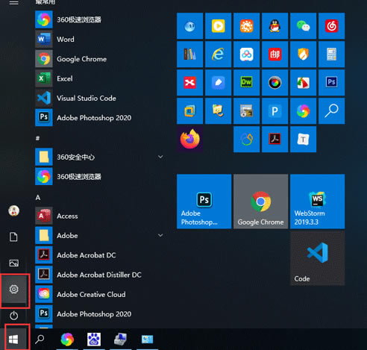This screenshot has width=367, height=350.
Task: Launch the WebStorm 2019.3.3 tile
Action: 317,201
